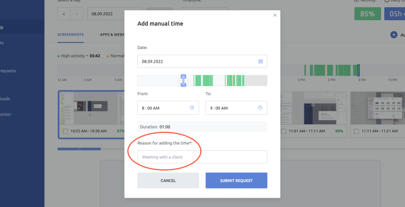
Task: Tick checkbox for 11:01 AM - 11:11 AM screenshot
Action: pos(284,131)
